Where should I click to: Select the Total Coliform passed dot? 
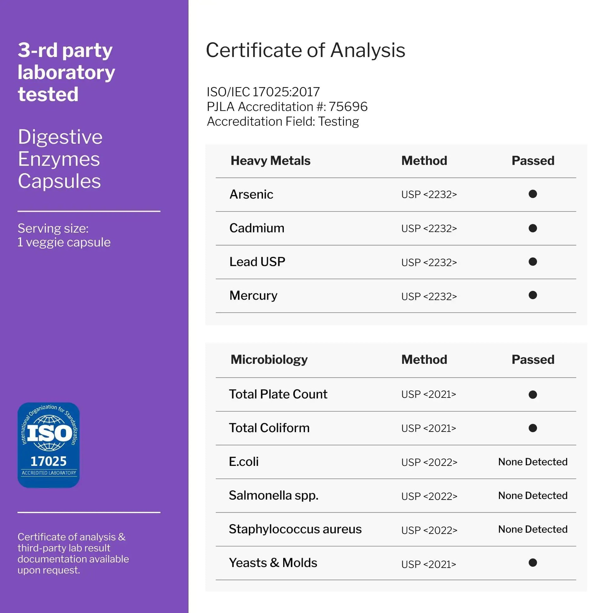tap(533, 428)
